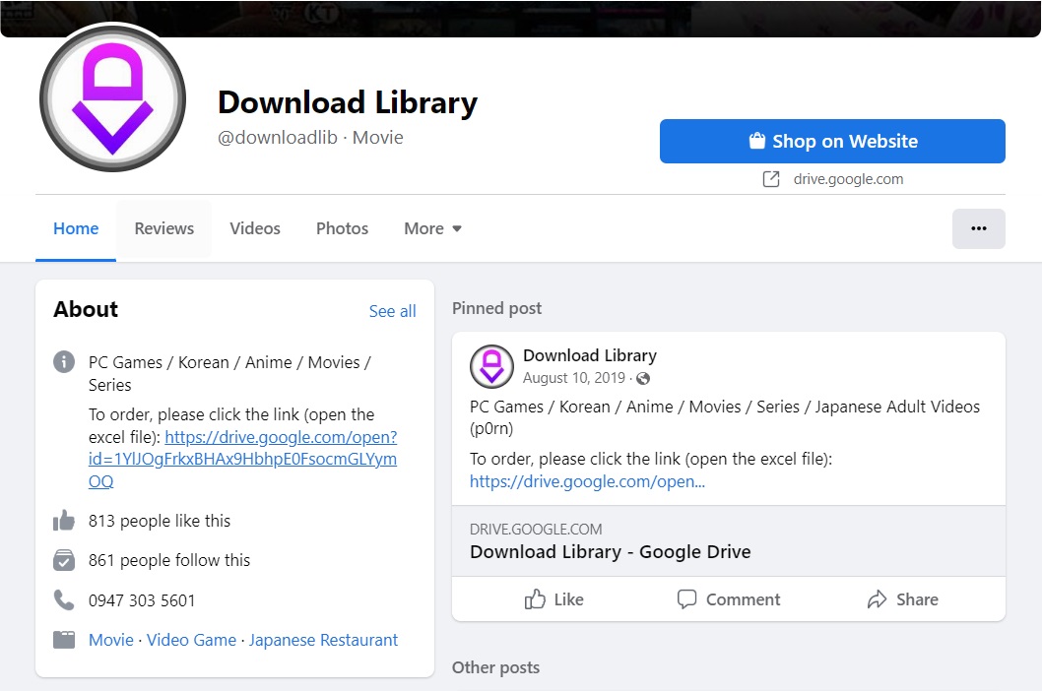The height and width of the screenshot is (691, 1042).
Task: Click DRIVE.GOOGLE.COM source label in link preview
Action: 536,530
